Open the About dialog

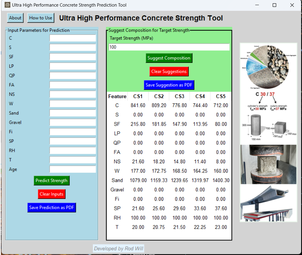tap(15, 18)
